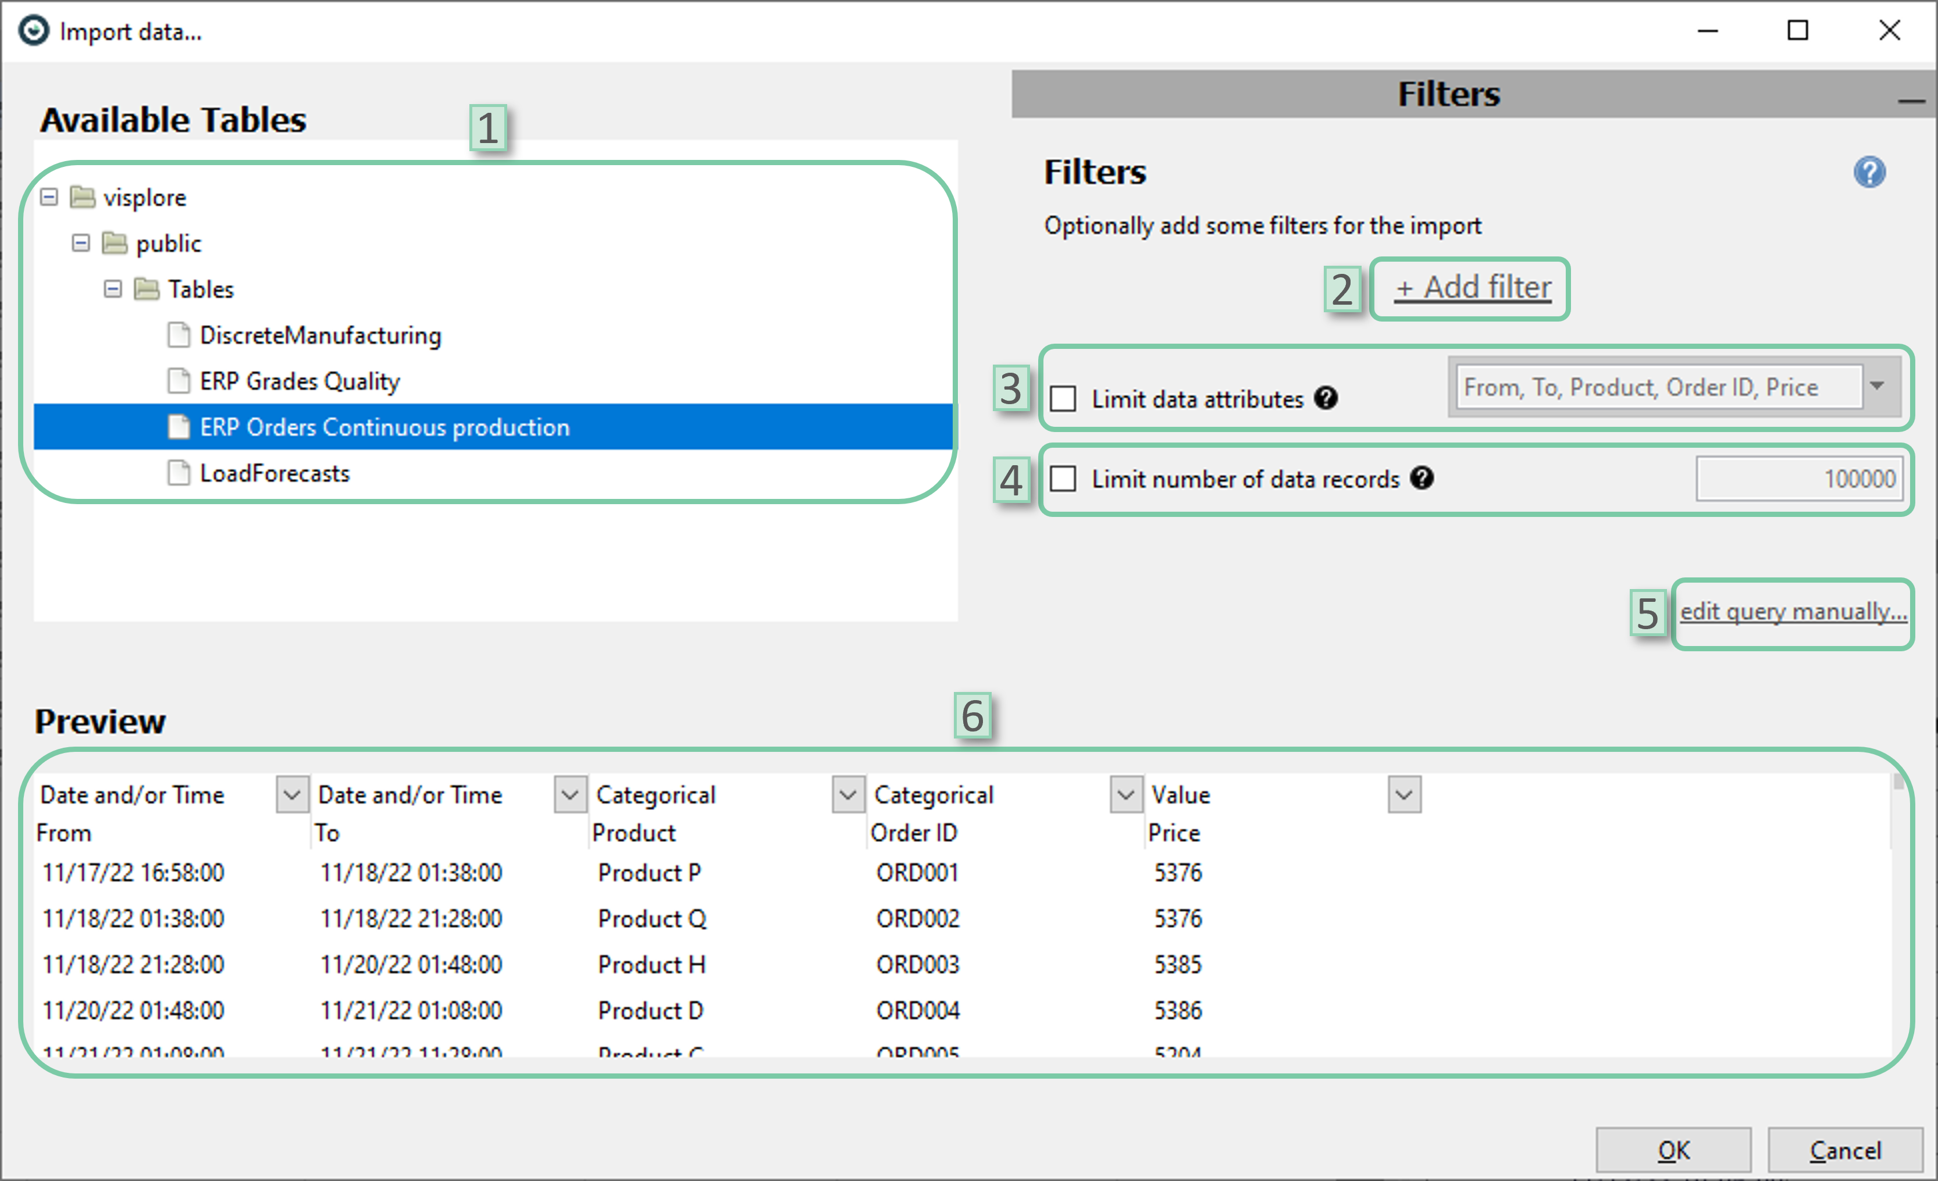
Task: Open the data attributes dropdown list
Action: coord(1878,386)
